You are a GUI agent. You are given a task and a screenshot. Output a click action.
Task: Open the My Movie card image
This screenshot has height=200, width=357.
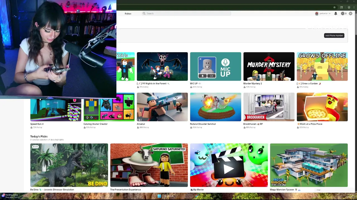pyautogui.click(x=229, y=165)
